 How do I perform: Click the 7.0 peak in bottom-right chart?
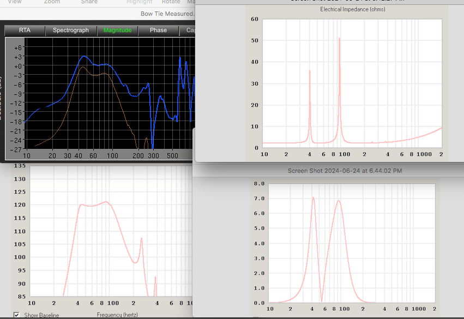click(313, 198)
